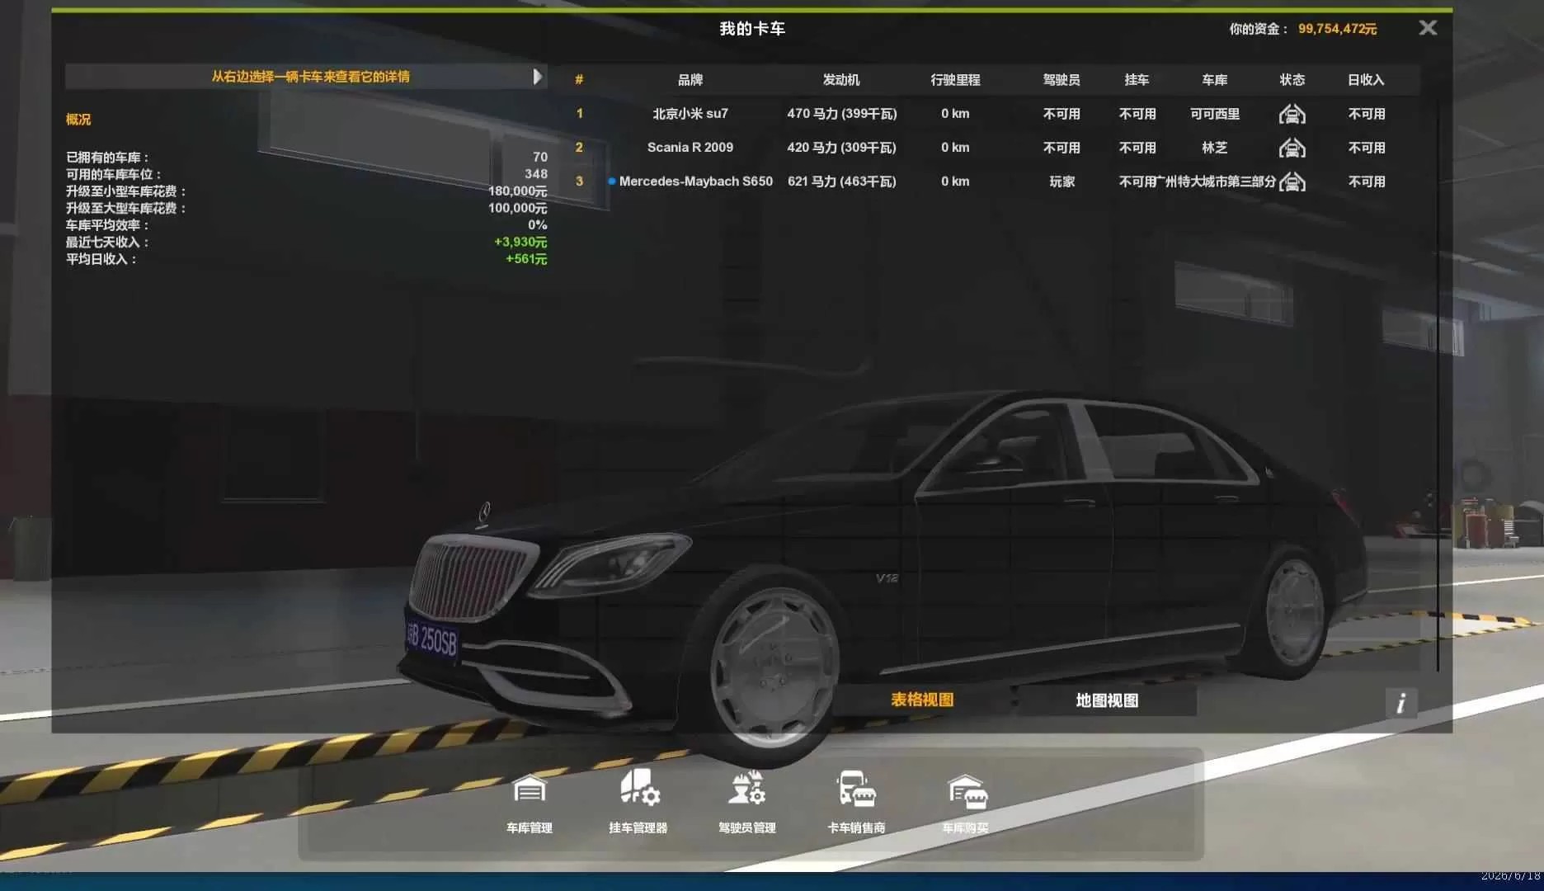Click the funds amount 99,754,472元
Image resolution: width=1544 pixels, height=891 pixels.
pos(1337,29)
